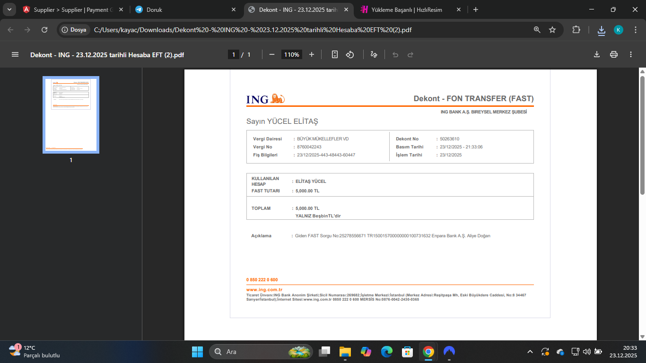Screen dimensions: 646x363
Task: Open Microsoft Store from taskbar
Action: [x=408, y=352]
